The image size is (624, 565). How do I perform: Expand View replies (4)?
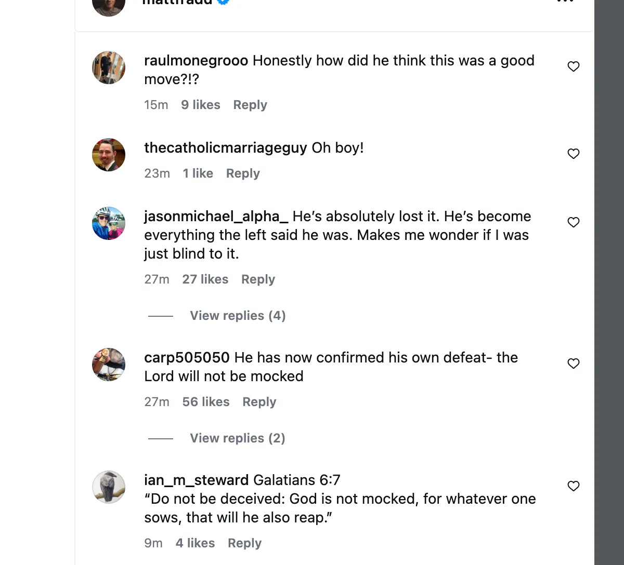click(x=238, y=316)
